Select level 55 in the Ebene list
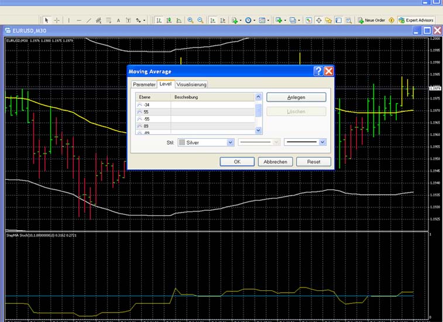 pyautogui.click(x=146, y=111)
